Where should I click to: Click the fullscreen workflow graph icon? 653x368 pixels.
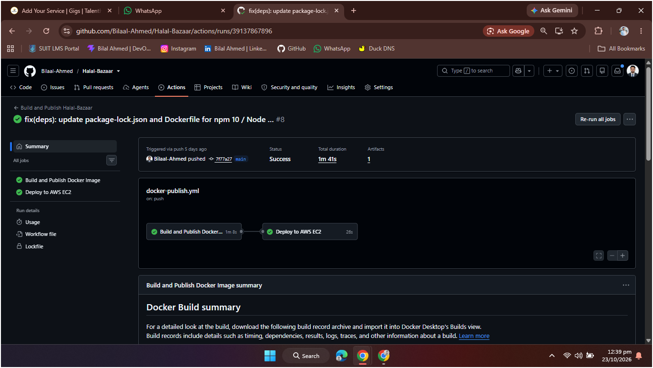coord(599,256)
